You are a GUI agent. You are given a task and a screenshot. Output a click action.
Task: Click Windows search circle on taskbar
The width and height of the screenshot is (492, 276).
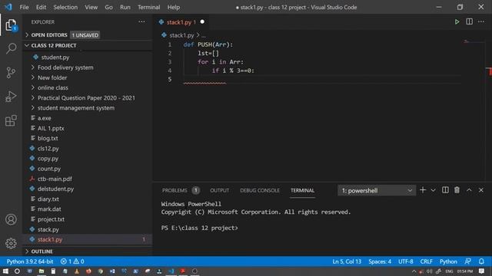point(17,271)
